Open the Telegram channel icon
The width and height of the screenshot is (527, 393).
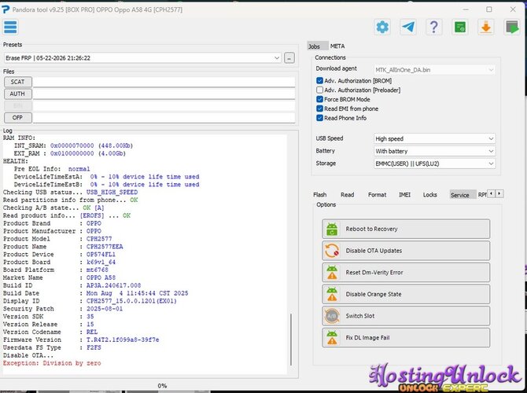click(x=408, y=27)
